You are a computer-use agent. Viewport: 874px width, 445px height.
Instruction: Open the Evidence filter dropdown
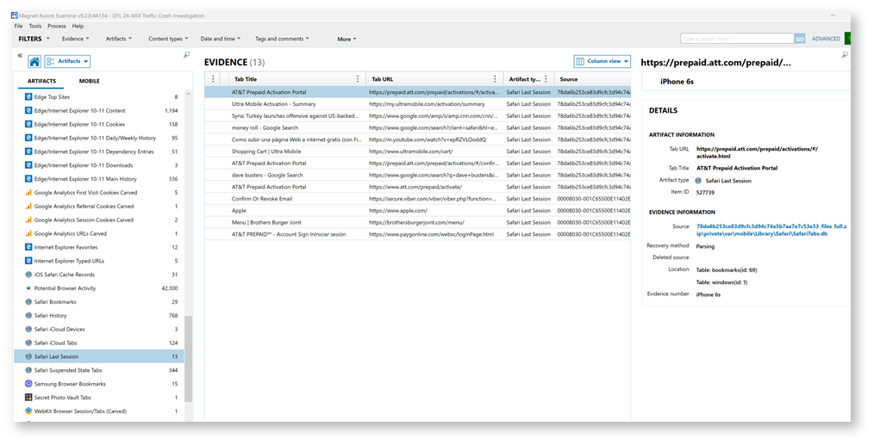pos(75,39)
